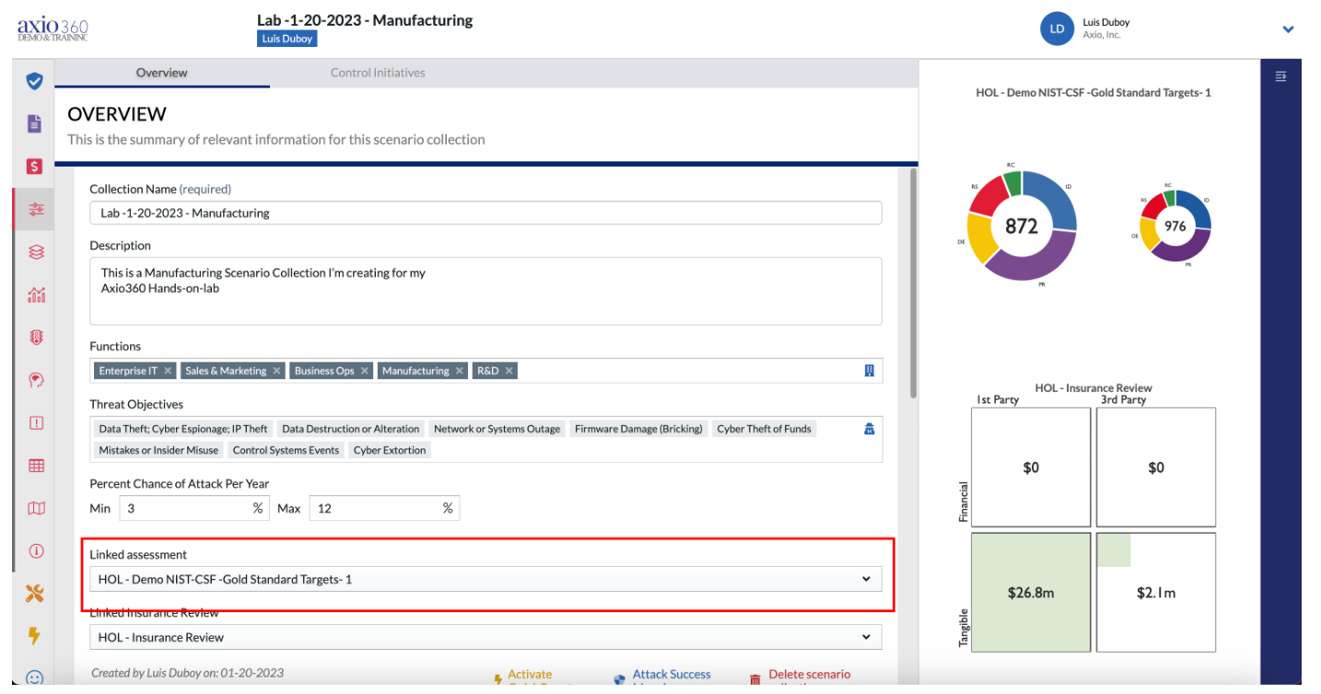This screenshot has height=694, width=1321.
Task: Click the red dollar sign sidebar icon
Action: [x=35, y=167]
